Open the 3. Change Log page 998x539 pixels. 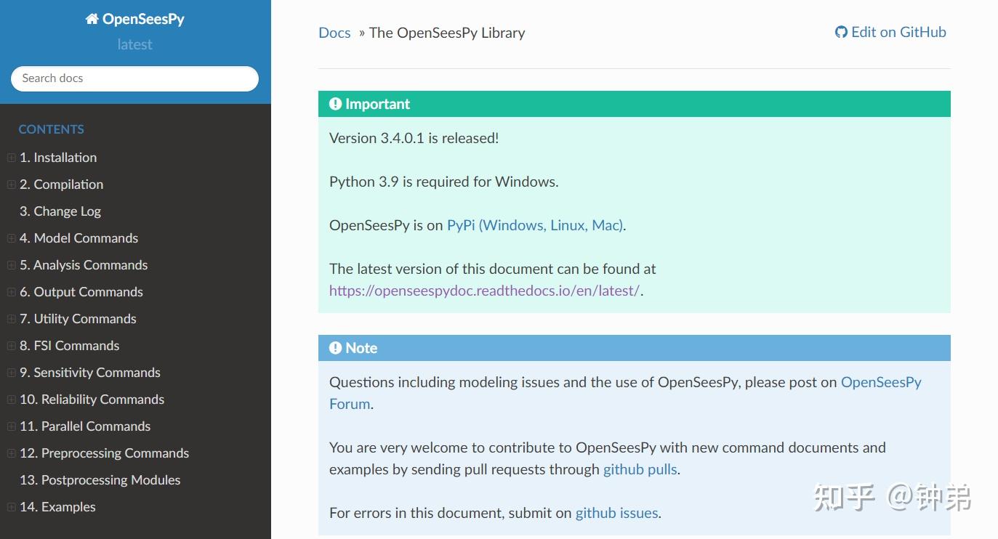[60, 211]
